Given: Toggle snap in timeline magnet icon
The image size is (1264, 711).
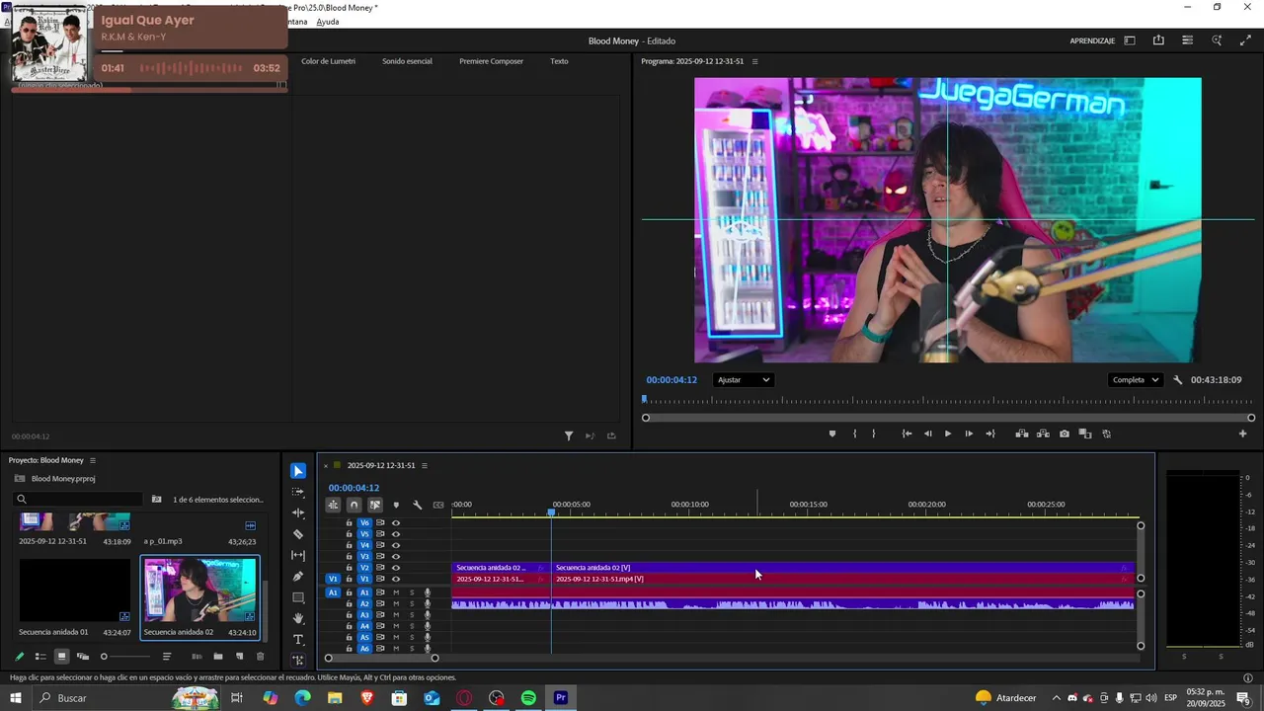Looking at the screenshot, I should [x=354, y=505].
